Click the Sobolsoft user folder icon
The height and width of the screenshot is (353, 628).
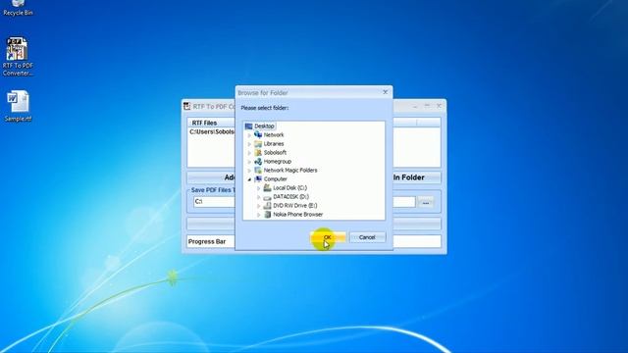(x=258, y=153)
